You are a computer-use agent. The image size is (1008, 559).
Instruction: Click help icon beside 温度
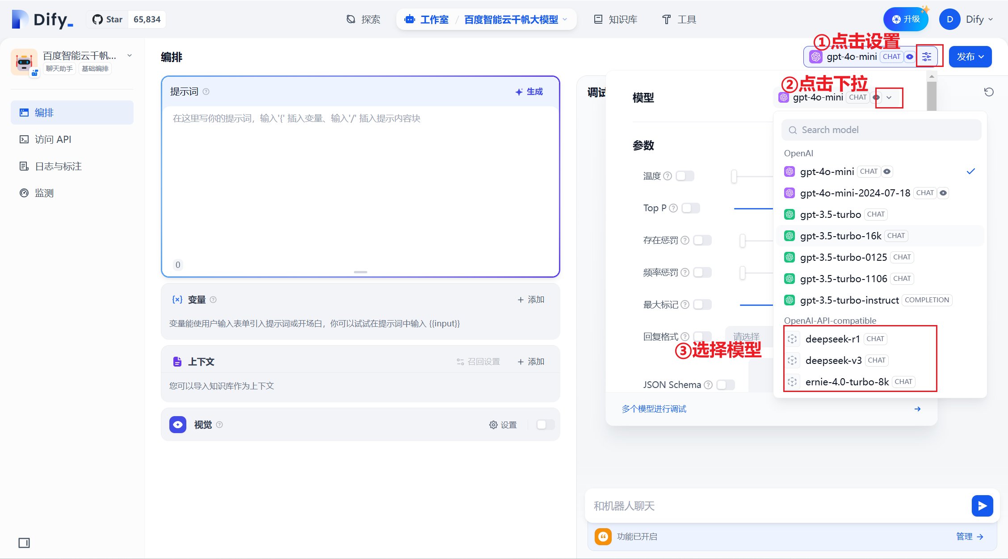tap(668, 176)
